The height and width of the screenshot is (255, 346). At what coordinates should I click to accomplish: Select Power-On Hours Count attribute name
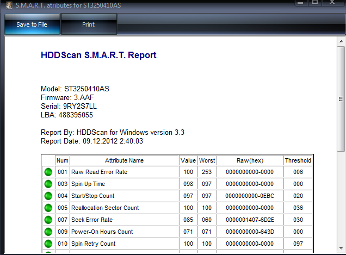[x=102, y=232]
